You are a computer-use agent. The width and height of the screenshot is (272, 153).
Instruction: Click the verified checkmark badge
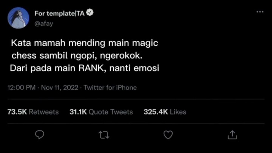click(90, 13)
